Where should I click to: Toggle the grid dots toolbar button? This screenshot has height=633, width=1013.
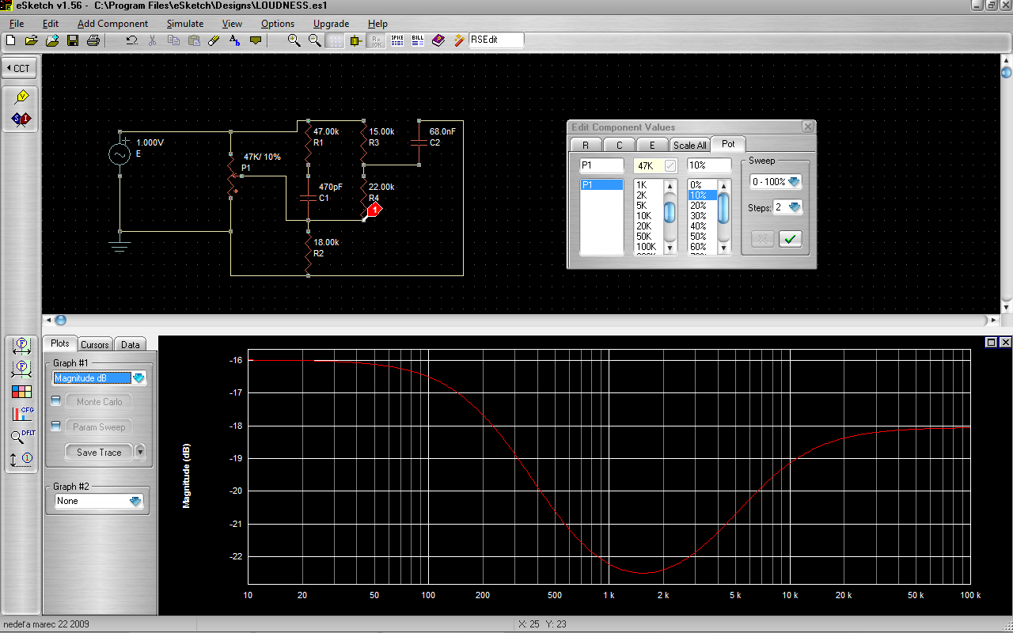(x=336, y=40)
